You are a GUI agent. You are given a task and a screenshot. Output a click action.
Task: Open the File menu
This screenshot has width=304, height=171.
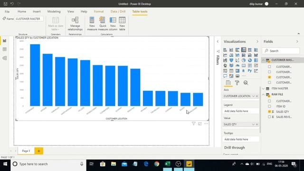point(7,11)
